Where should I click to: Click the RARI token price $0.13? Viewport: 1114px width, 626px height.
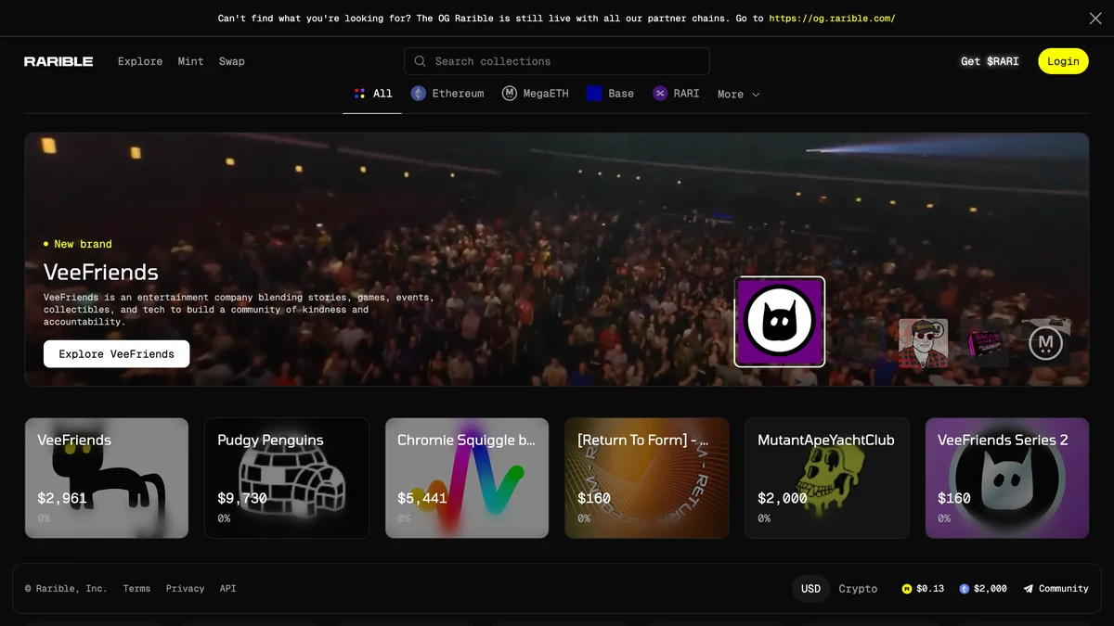click(923, 589)
